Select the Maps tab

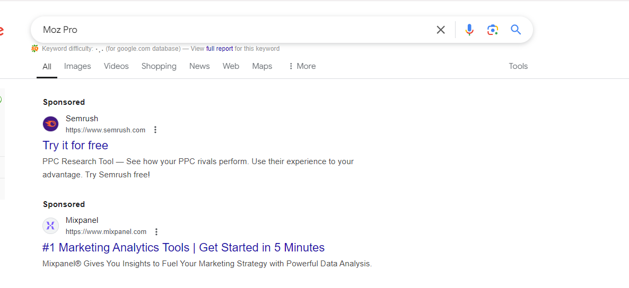click(262, 66)
